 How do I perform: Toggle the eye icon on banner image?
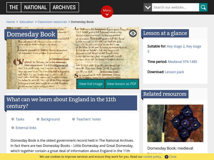(133, 33)
